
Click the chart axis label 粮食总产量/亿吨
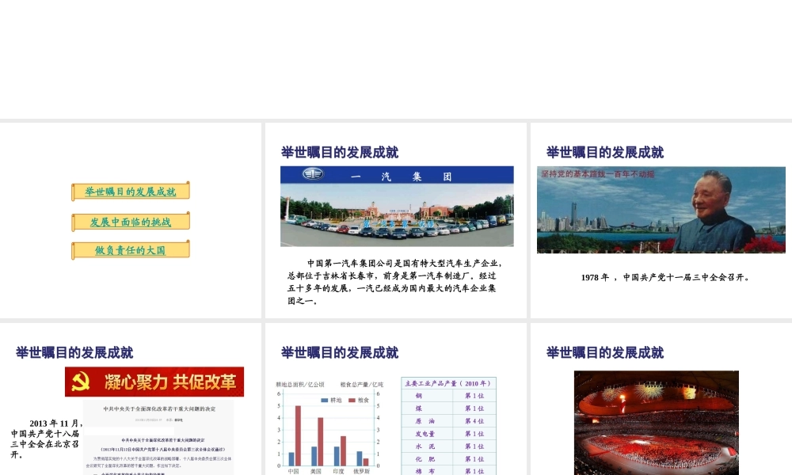click(362, 384)
